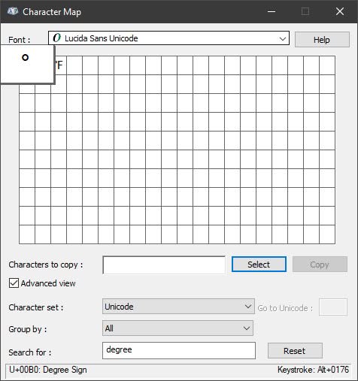
Task: Click the Character set : label
Action: pos(36,307)
